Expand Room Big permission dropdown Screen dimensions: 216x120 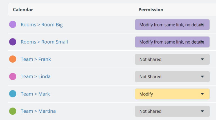click(172, 25)
